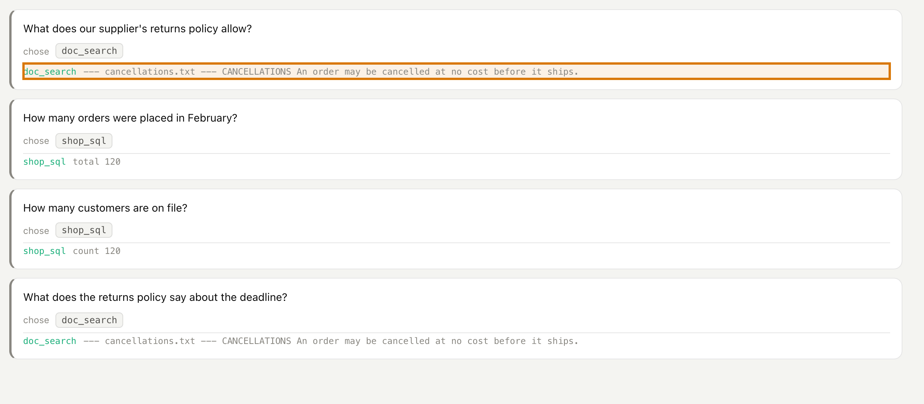Open question "How many customers are on file?"
924x404 pixels.
[105, 208]
